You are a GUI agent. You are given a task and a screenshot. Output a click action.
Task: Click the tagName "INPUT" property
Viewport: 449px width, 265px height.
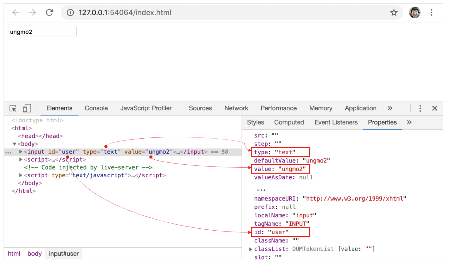tap(282, 224)
